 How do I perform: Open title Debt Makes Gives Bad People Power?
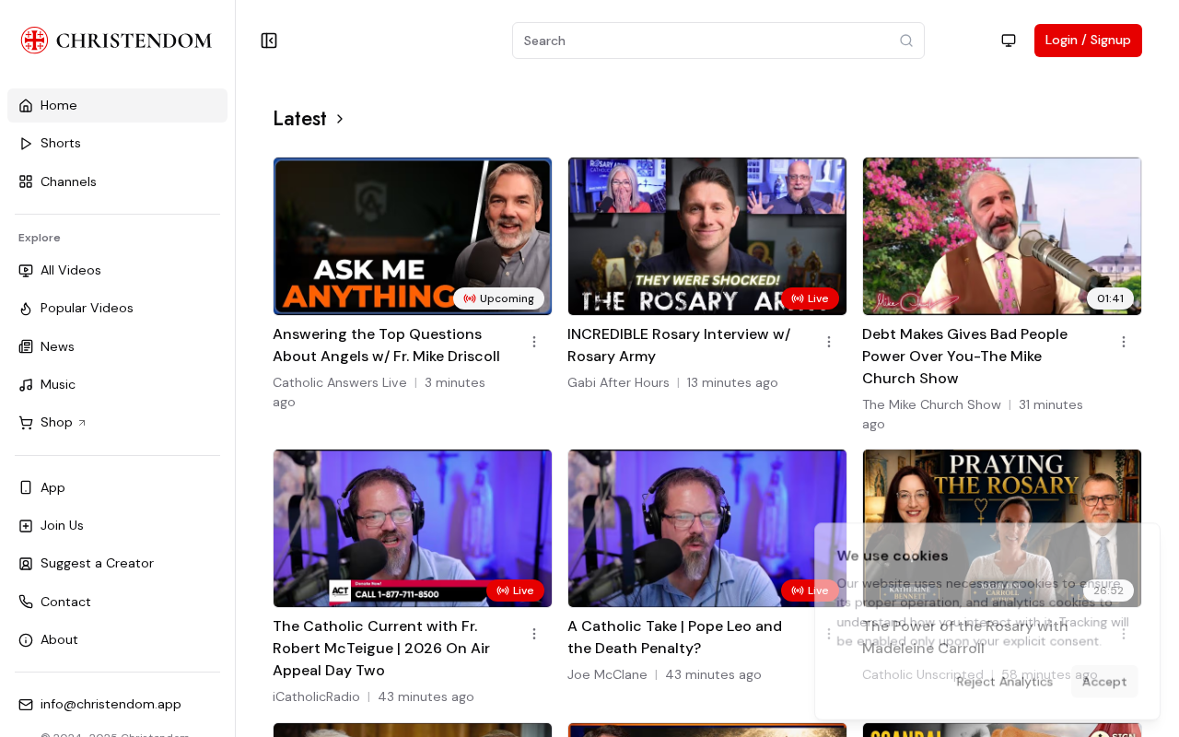click(x=965, y=357)
